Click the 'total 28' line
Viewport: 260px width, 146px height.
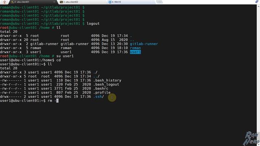[x=9, y=68]
